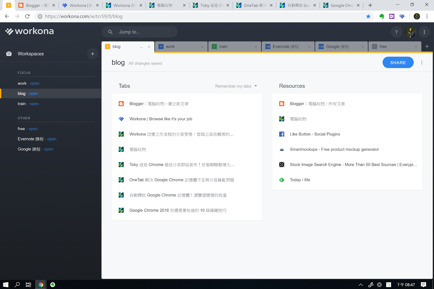Click the Chrome address bar URL
The height and width of the screenshot is (289, 434).
[x=84, y=16]
